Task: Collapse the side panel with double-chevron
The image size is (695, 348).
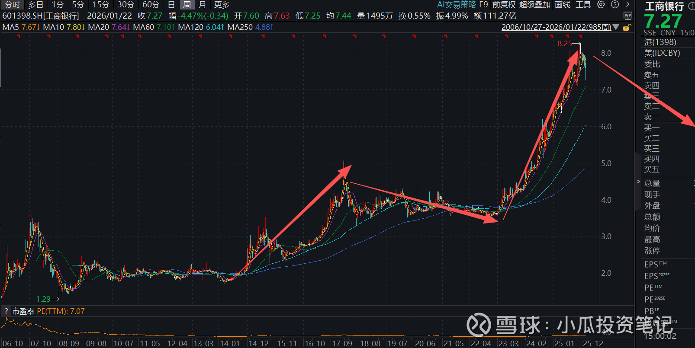Action: (638, 182)
